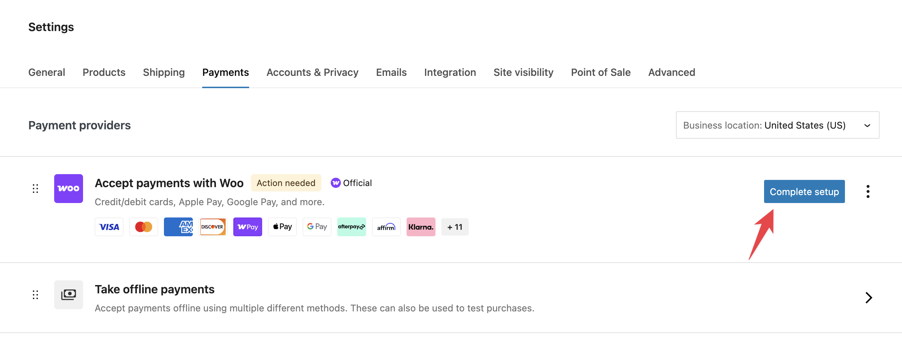Click the Klarna payment icon

tap(421, 227)
